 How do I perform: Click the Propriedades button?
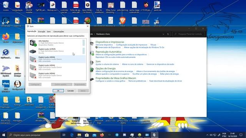click(x=80, y=84)
